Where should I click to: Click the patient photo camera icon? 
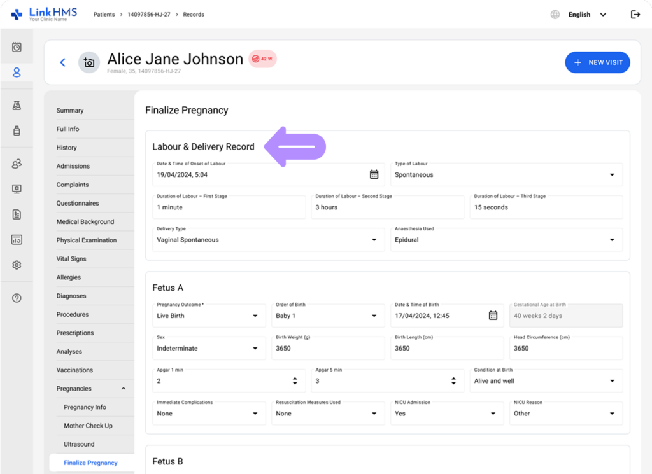(x=89, y=62)
